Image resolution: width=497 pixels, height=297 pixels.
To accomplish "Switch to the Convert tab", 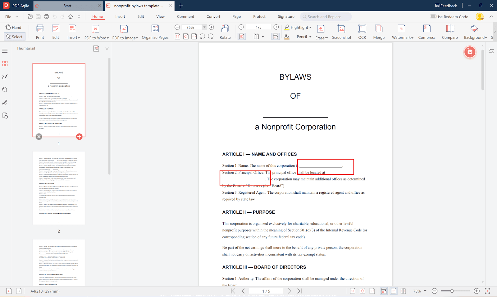I will click(x=213, y=16).
